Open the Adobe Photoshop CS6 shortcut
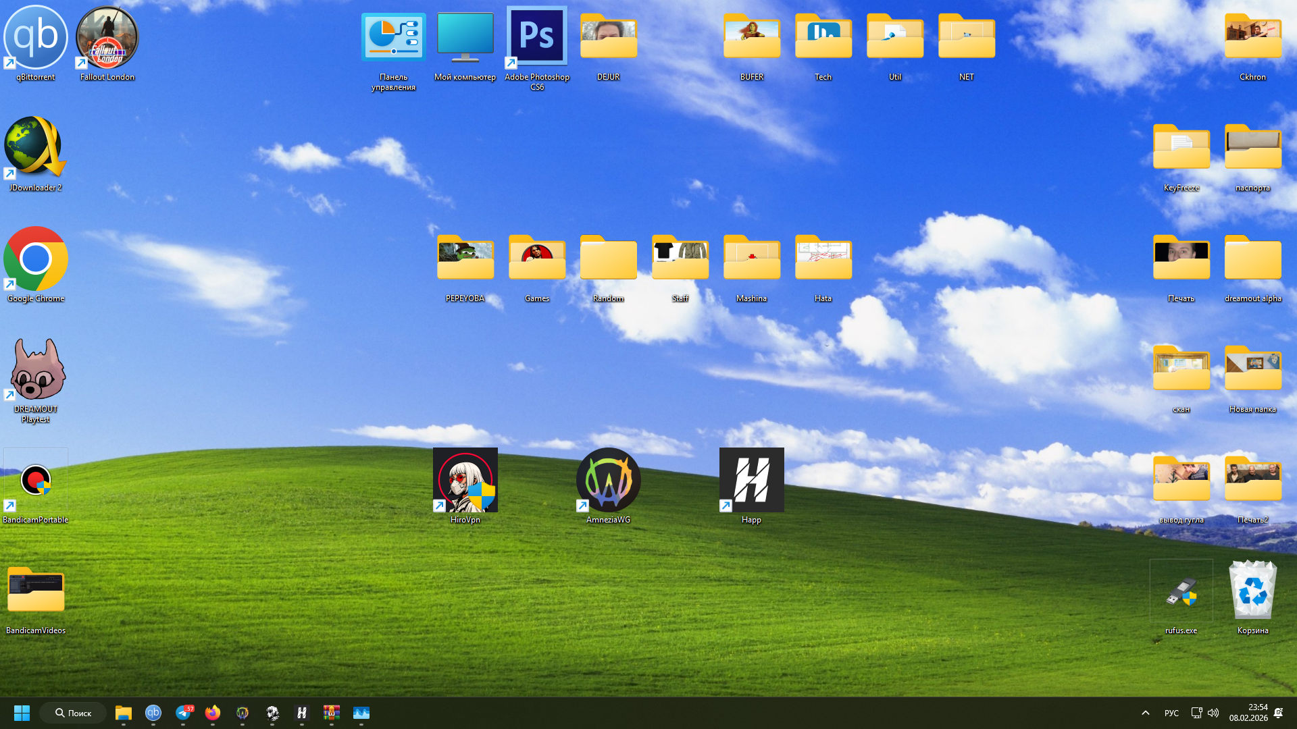Screen dimensions: 1297x729 537,37
